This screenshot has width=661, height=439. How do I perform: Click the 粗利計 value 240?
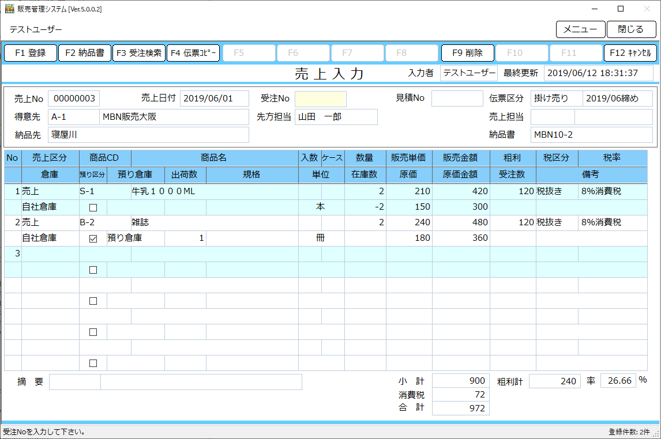click(x=555, y=381)
